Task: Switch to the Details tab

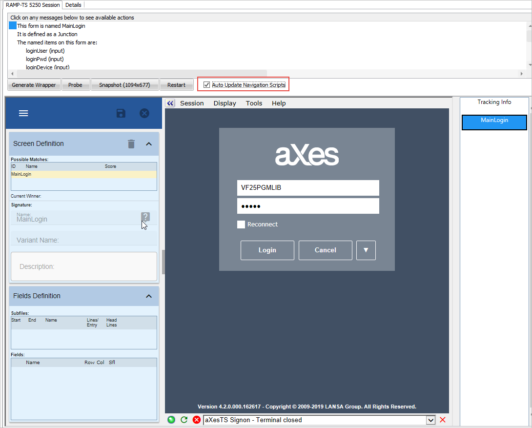Action: click(73, 5)
